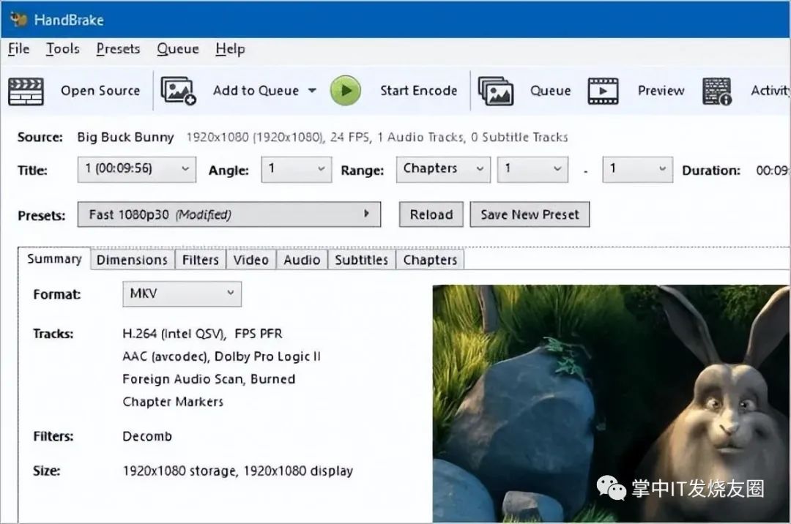The image size is (791, 524).
Task: Click the Queue stacked images icon
Action: (495, 91)
